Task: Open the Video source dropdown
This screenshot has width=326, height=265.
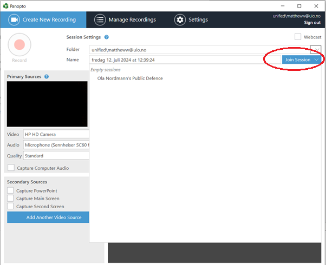Action: click(x=56, y=134)
